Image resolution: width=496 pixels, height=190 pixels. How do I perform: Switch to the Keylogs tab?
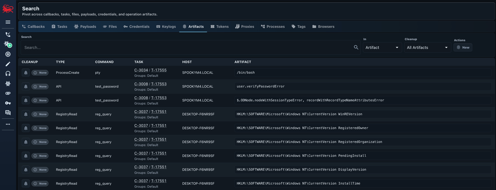(166, 27)
